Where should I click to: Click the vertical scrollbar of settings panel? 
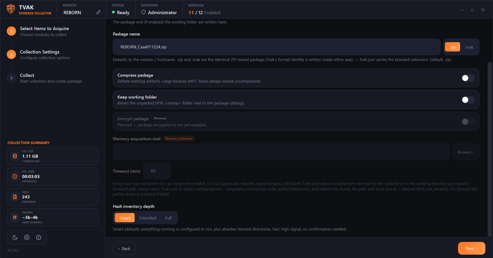(x=490, y=149)
